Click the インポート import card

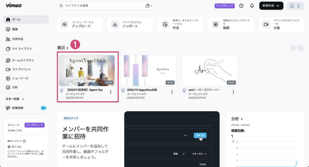pos(130,24)
